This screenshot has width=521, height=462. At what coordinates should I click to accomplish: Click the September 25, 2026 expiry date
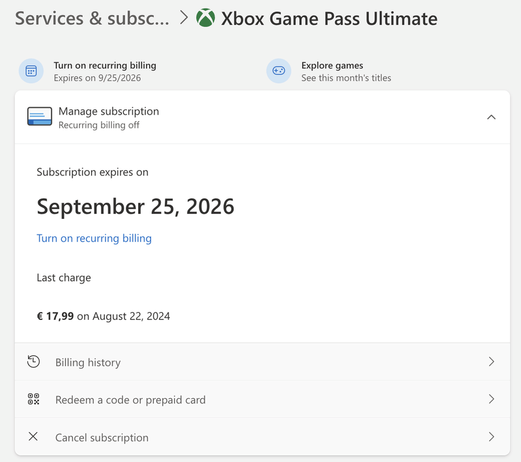pyautogui.click(x=135, y=207)
